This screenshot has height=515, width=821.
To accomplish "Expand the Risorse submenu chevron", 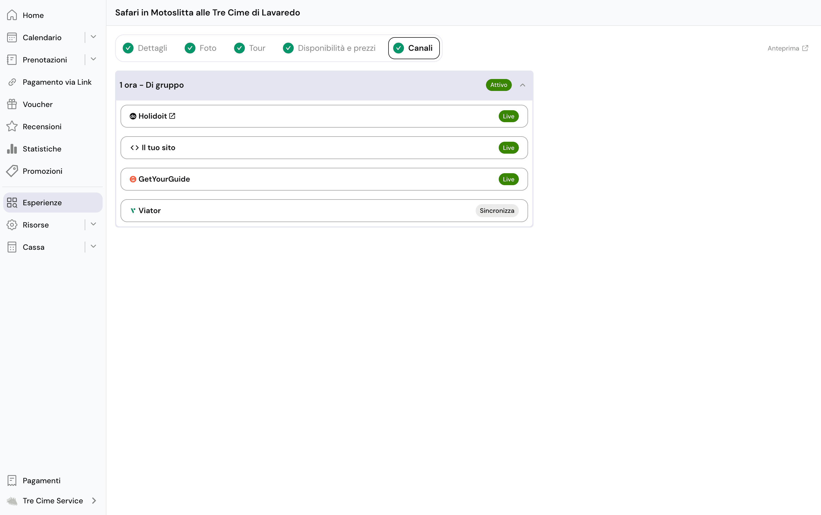I will [x=93, y=224].
